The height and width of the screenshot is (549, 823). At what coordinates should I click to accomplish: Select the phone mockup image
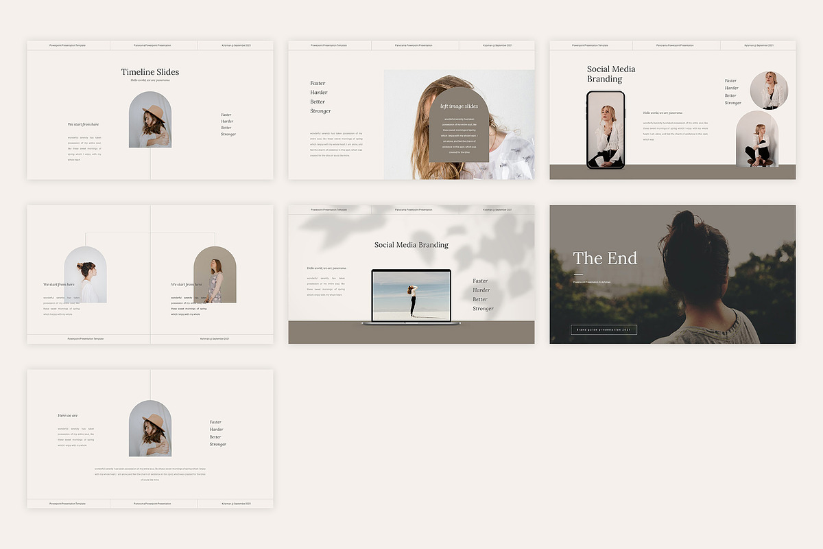606,130
